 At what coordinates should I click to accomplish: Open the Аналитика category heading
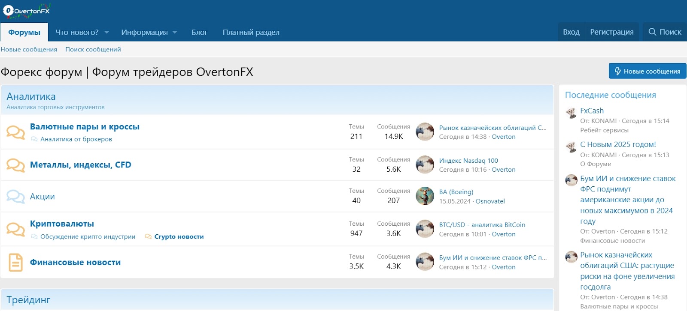click(31, 97)
